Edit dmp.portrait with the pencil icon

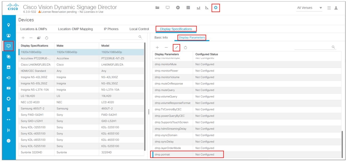pos(176,47)
